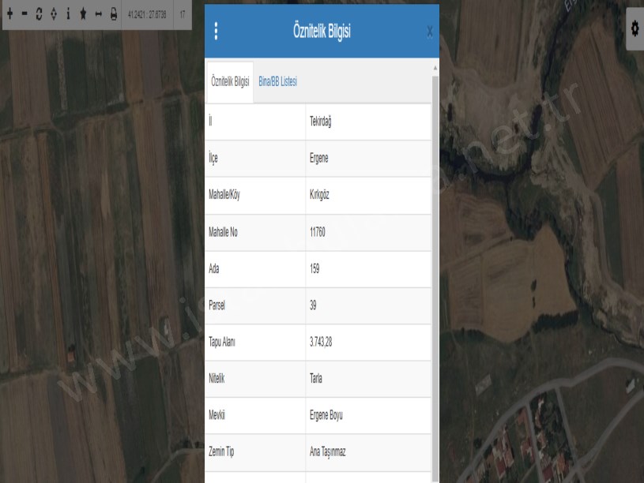Click the scrollbar up arrow
Screen dimensions: 644x483
pyautogui.click(x=435, y=68)
